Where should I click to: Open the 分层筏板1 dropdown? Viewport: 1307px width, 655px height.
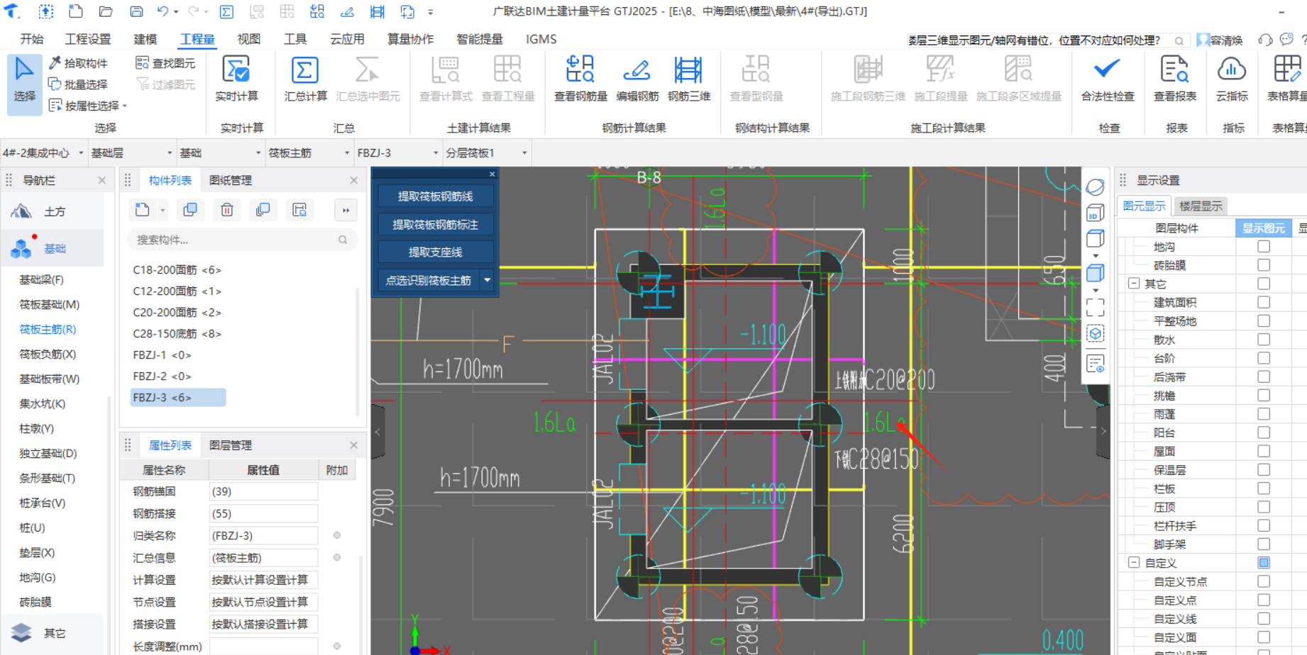point(487,153)
